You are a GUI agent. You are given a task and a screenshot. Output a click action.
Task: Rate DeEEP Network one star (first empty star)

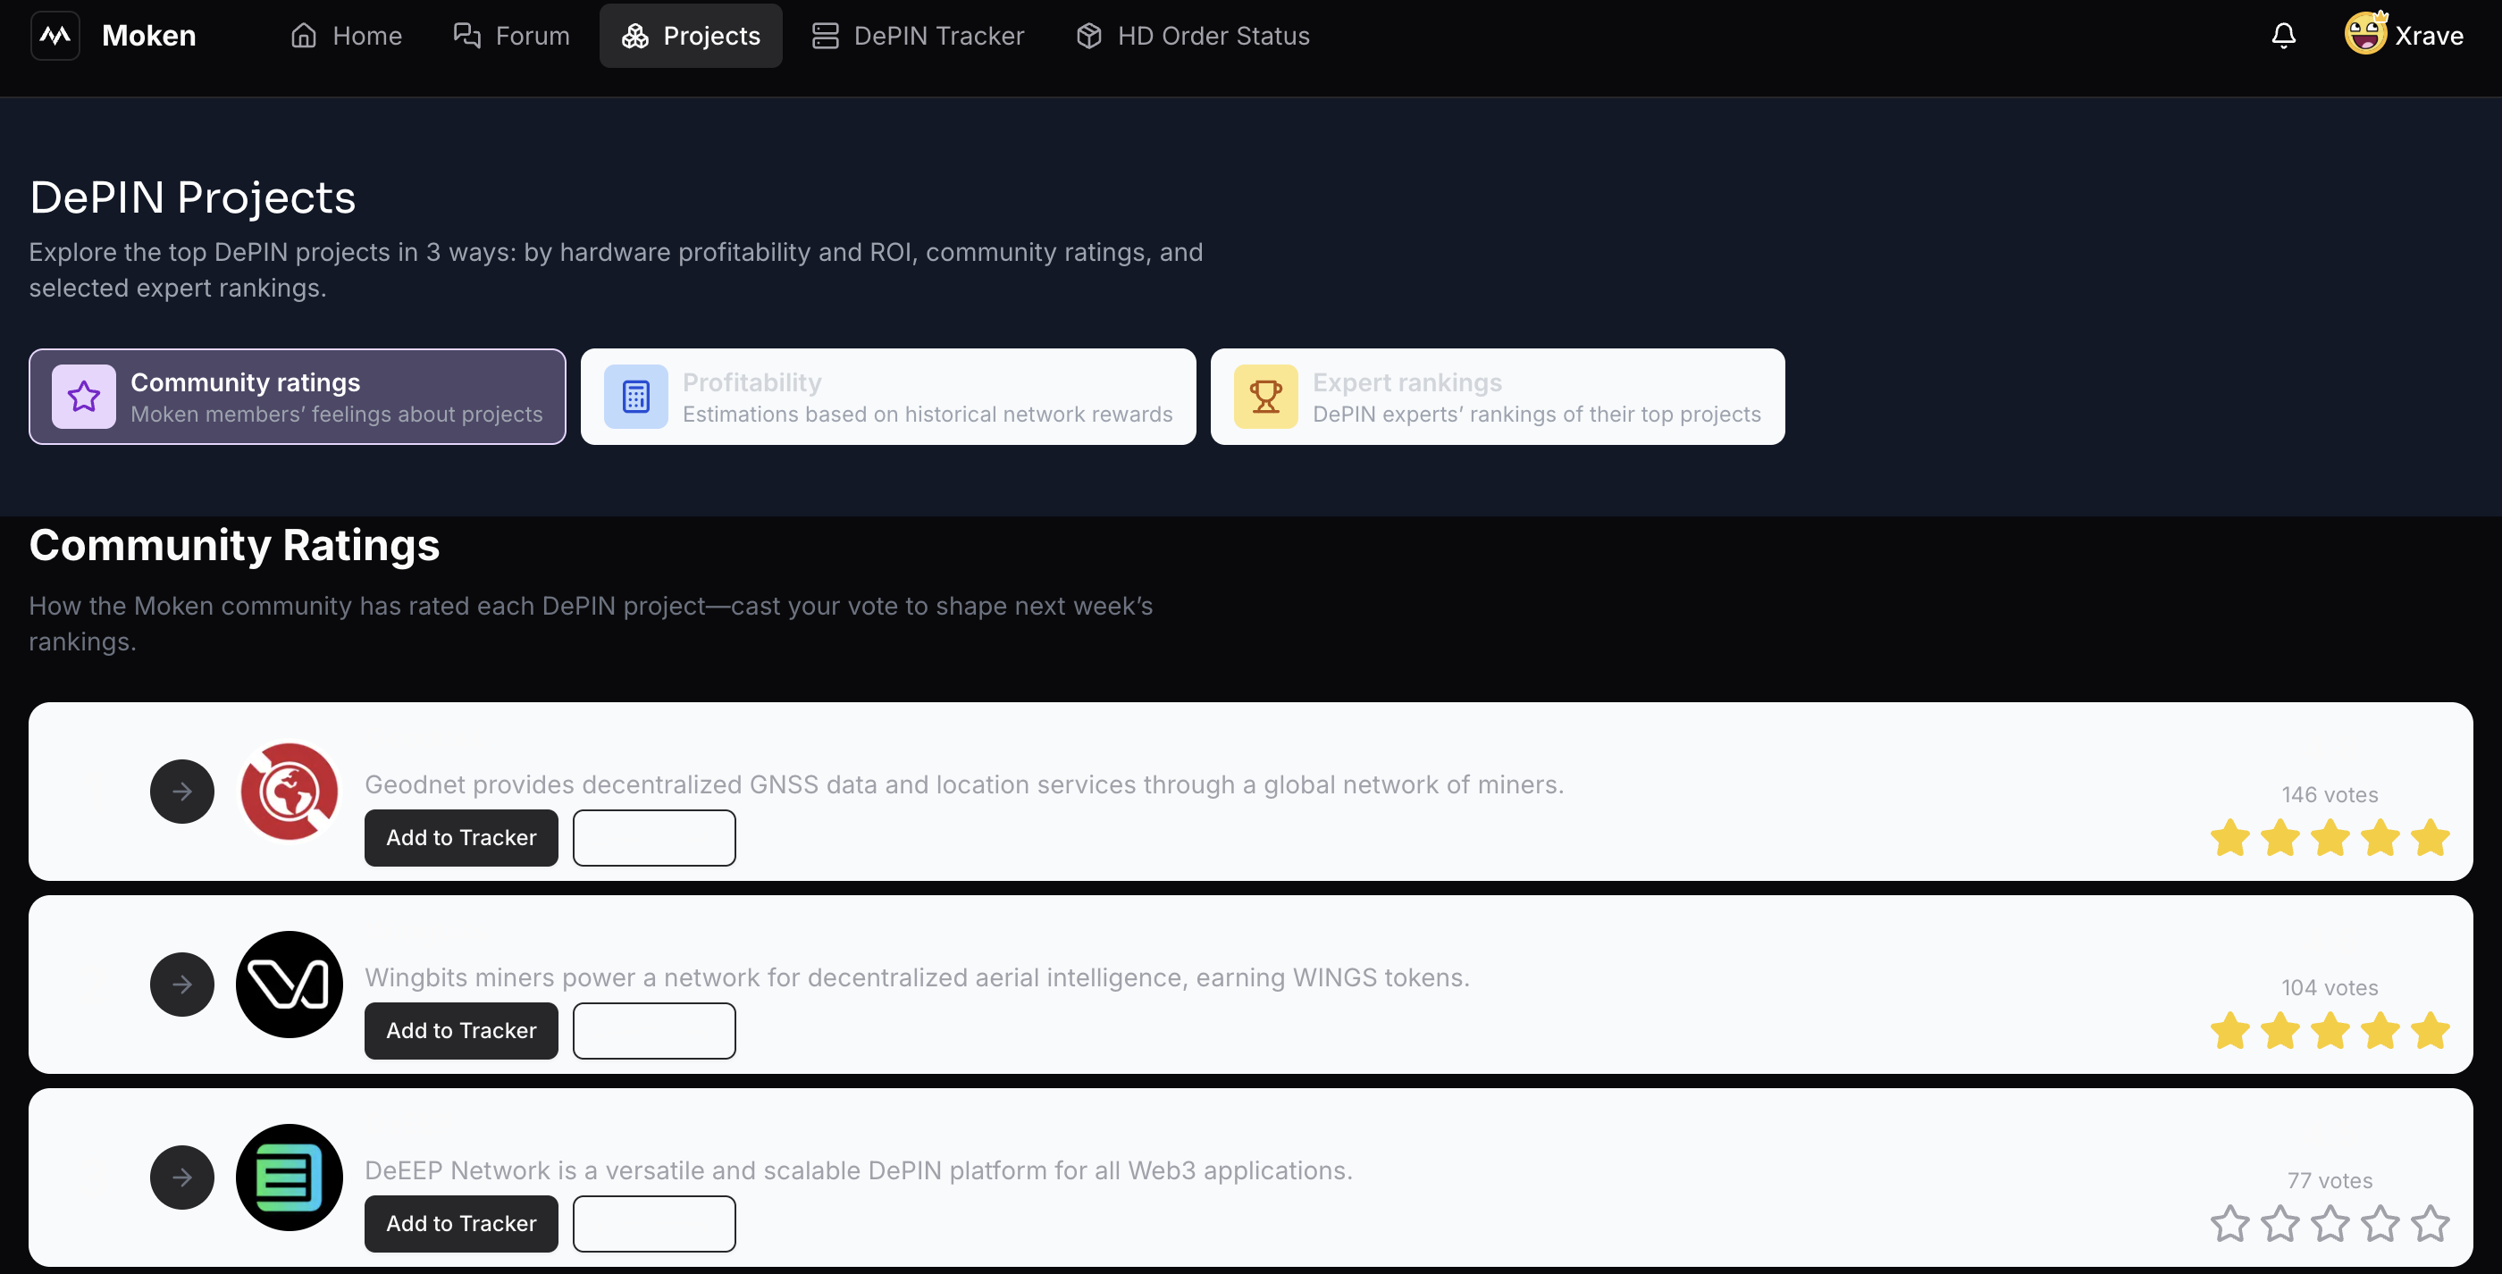(2230, 1223)
